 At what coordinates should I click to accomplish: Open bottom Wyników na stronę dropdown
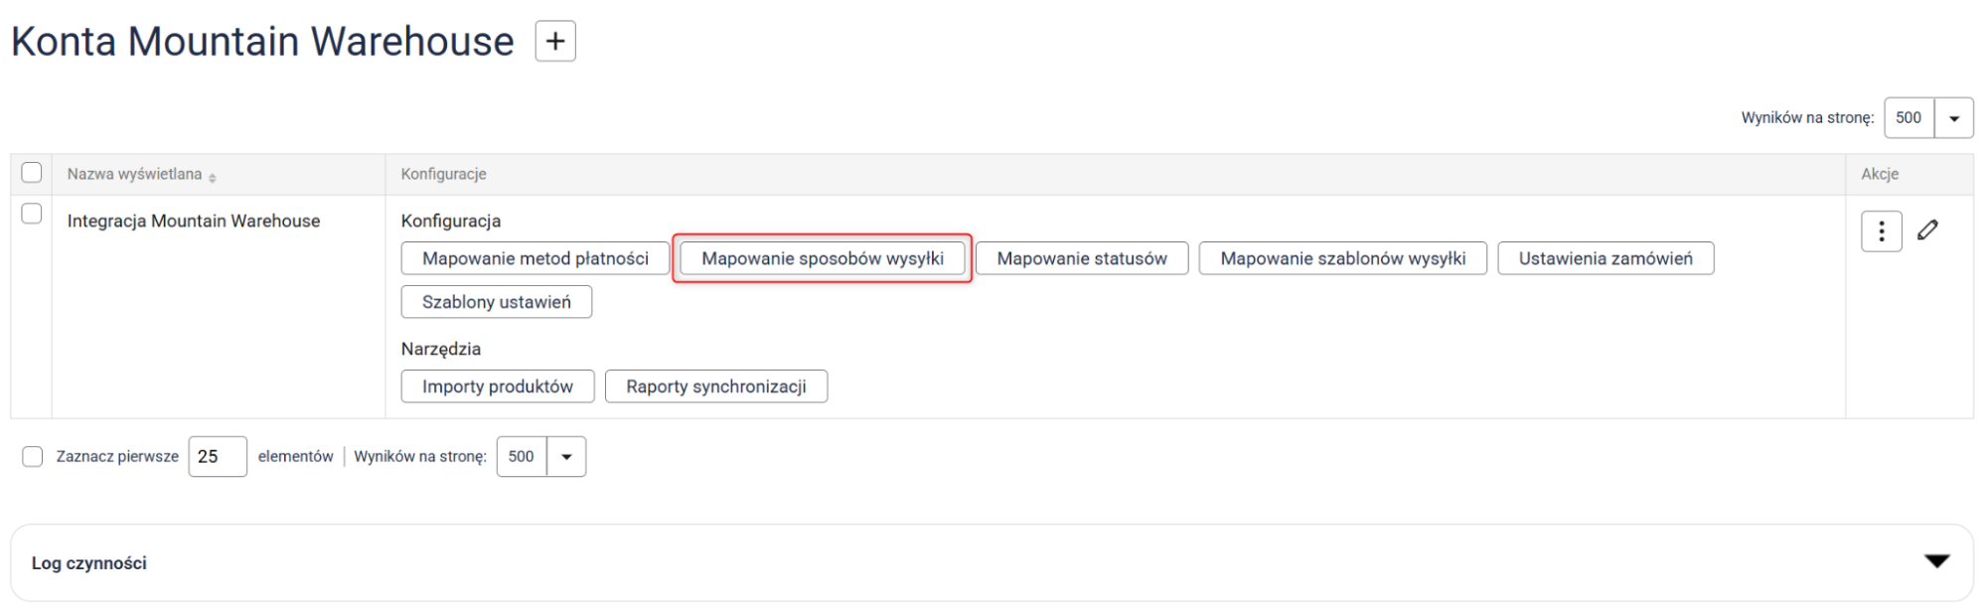coord(566,457)
